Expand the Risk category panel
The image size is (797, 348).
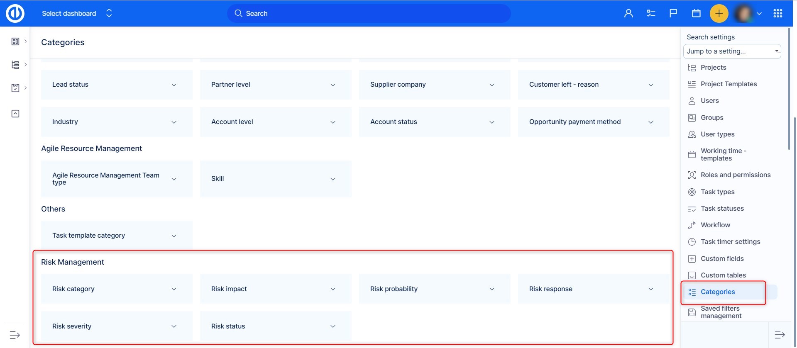(174, 289)
